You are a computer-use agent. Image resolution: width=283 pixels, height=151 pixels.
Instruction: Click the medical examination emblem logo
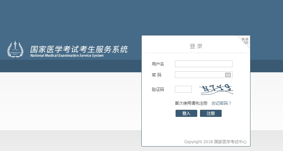coord(16,50)
